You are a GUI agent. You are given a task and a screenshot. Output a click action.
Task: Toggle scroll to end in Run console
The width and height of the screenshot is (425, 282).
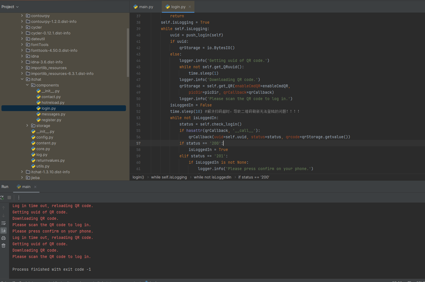pos(3,231)
